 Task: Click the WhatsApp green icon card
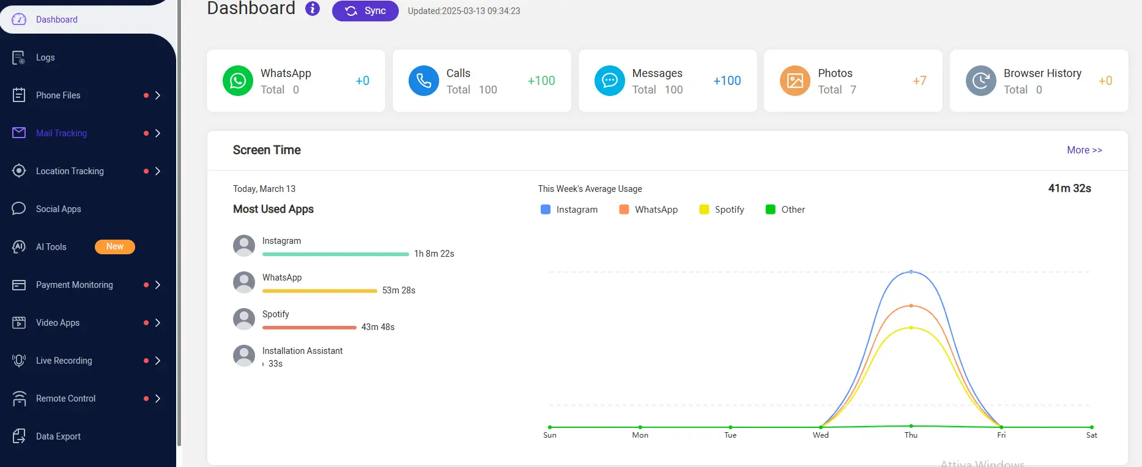238,81
